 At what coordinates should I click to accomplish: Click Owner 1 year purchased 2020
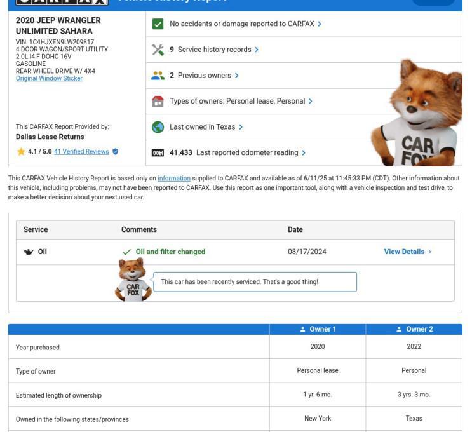click(318, 346)
